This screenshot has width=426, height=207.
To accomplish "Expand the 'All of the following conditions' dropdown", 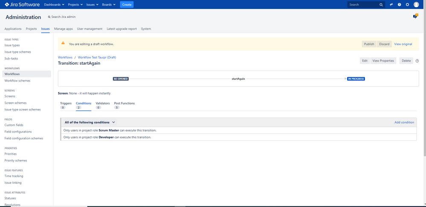I will coord(90,122).
